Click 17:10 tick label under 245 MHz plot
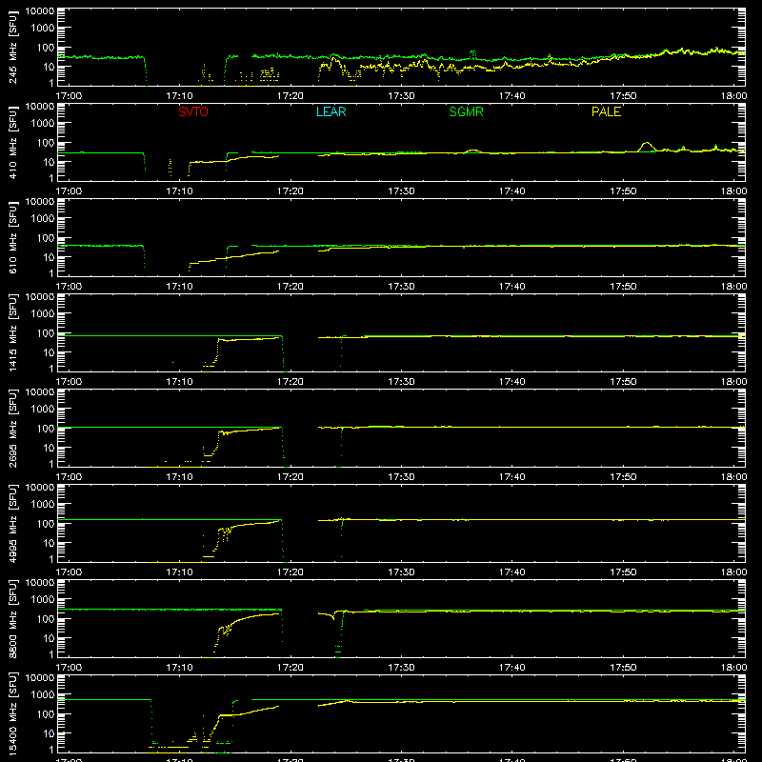 [x=179, y=96]
